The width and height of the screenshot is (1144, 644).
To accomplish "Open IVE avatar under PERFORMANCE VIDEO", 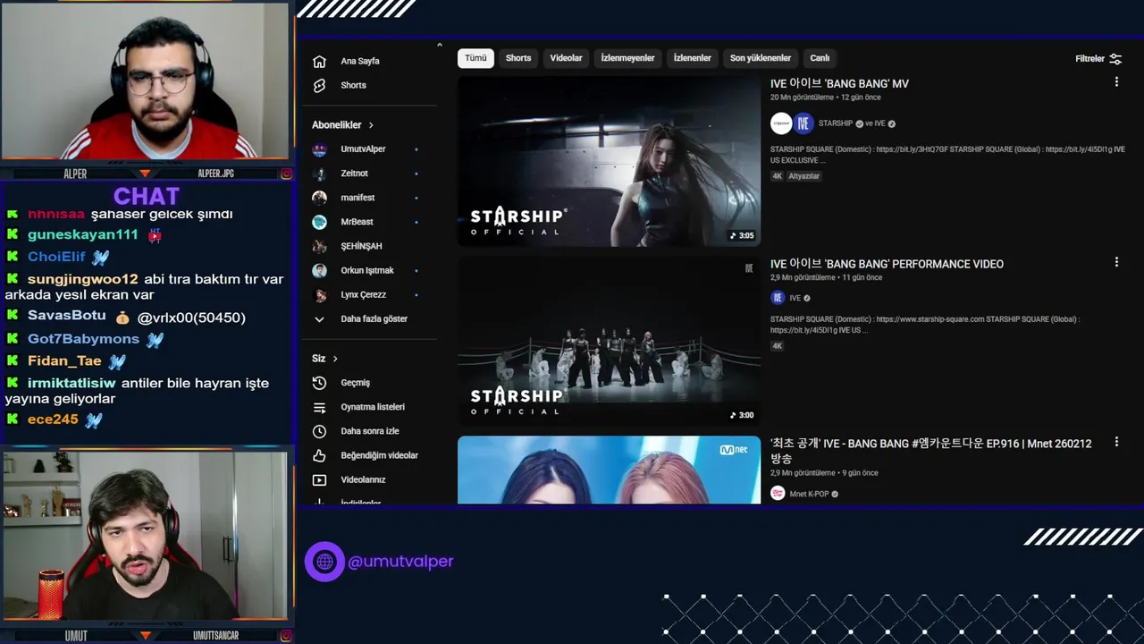I will [x=778, y=298].
